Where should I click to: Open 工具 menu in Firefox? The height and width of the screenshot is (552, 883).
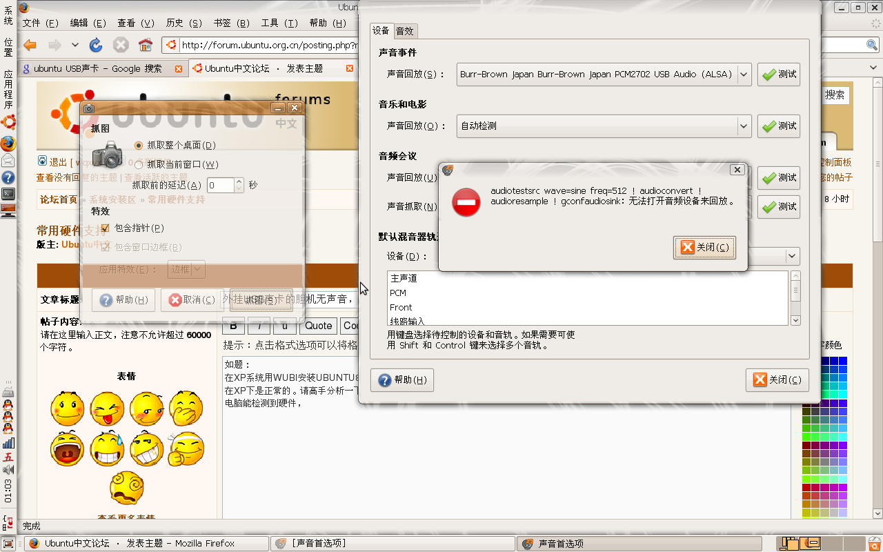click(279, 23)
